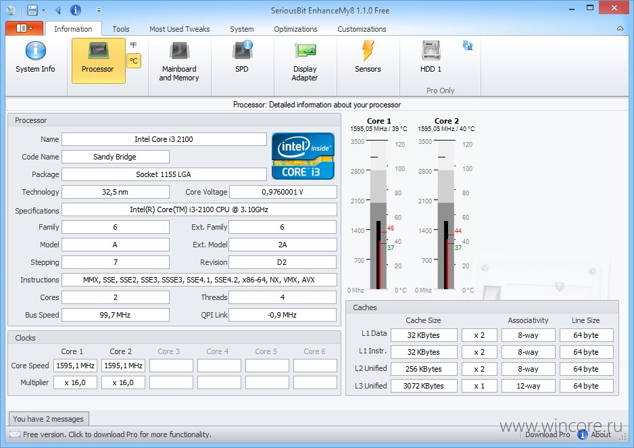The image size is (634, 448).
Task: Click the Download Pro link
Action: [x=547, y=434]
